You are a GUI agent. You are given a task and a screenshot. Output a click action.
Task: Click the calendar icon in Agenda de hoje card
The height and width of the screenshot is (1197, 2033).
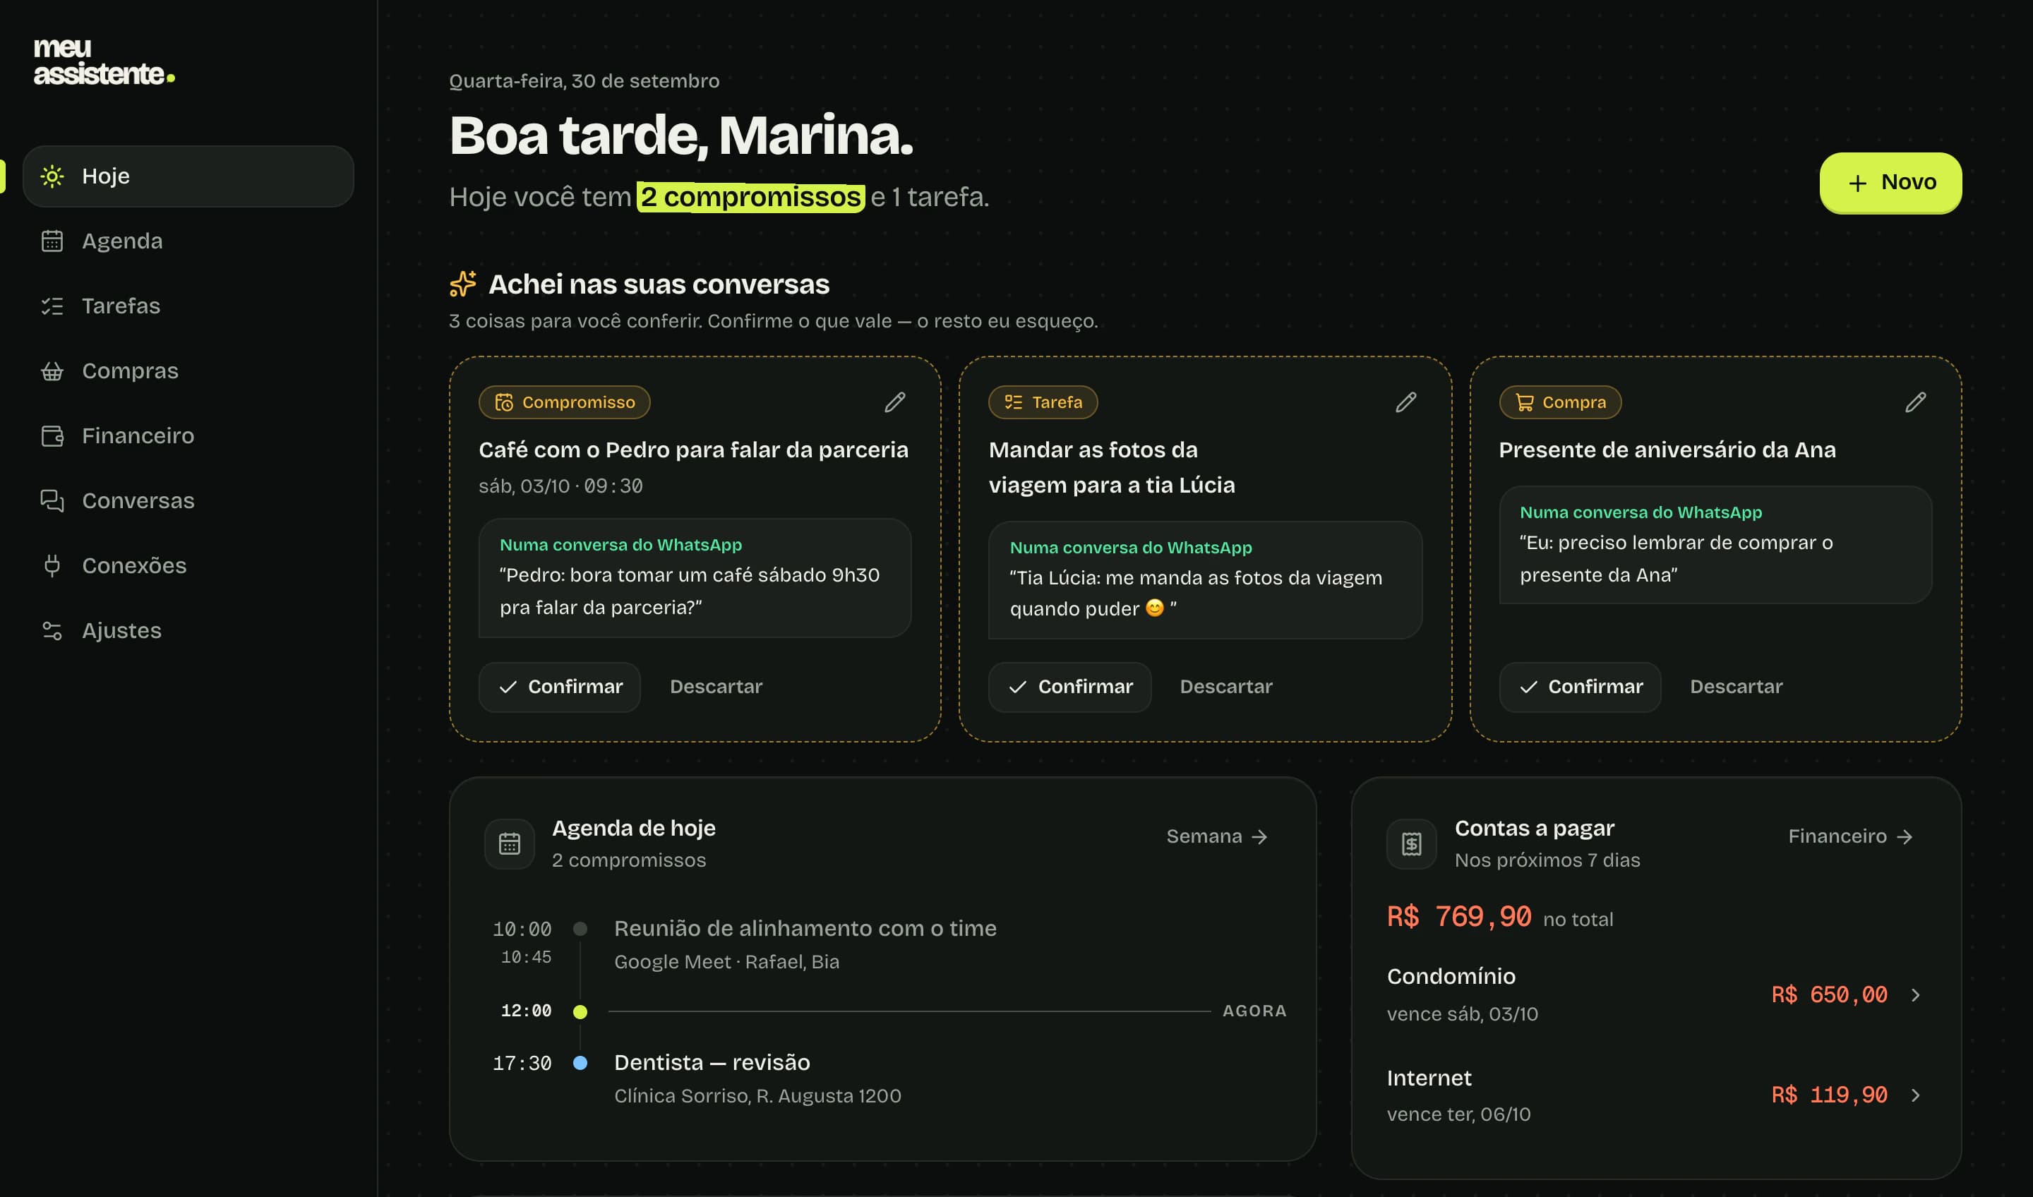click(509, 843)
